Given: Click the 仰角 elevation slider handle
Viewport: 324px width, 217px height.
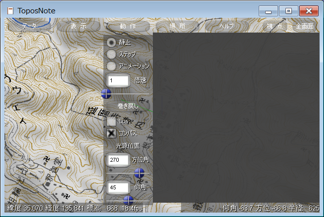Looking at the screenshot, I should 128,200.
